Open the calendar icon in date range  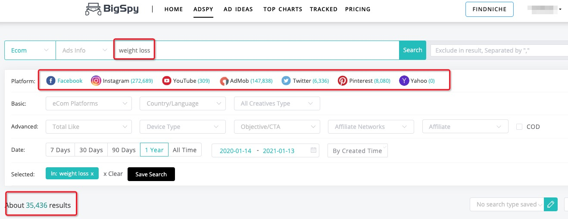point(313,150)
